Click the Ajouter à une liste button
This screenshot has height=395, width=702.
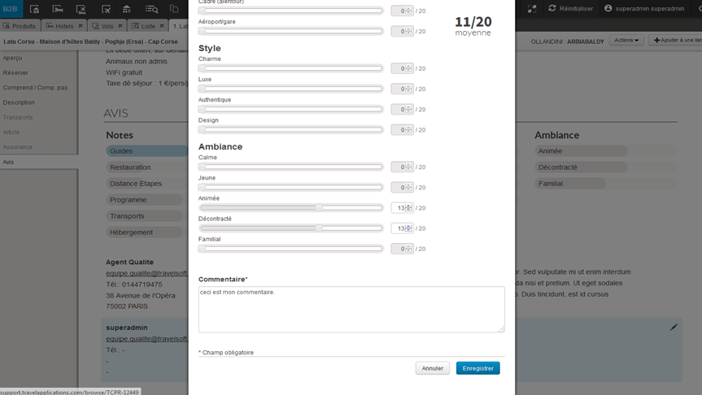[x=677, y=40]
